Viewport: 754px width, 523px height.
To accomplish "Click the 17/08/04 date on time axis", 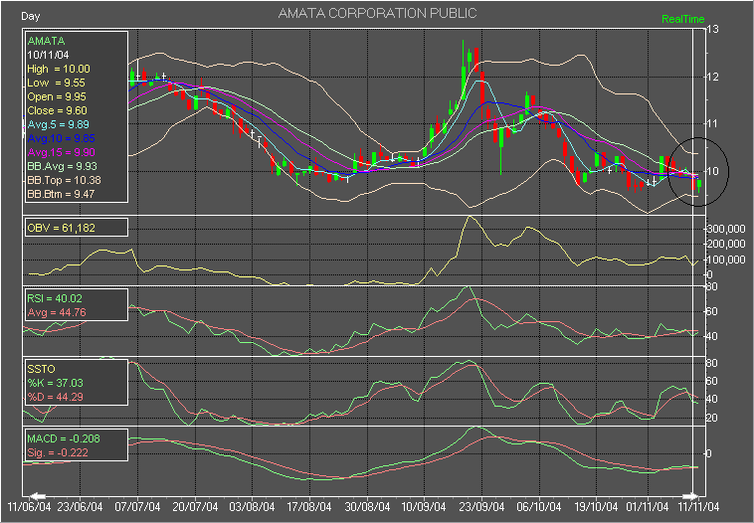I will coord(309,507).
